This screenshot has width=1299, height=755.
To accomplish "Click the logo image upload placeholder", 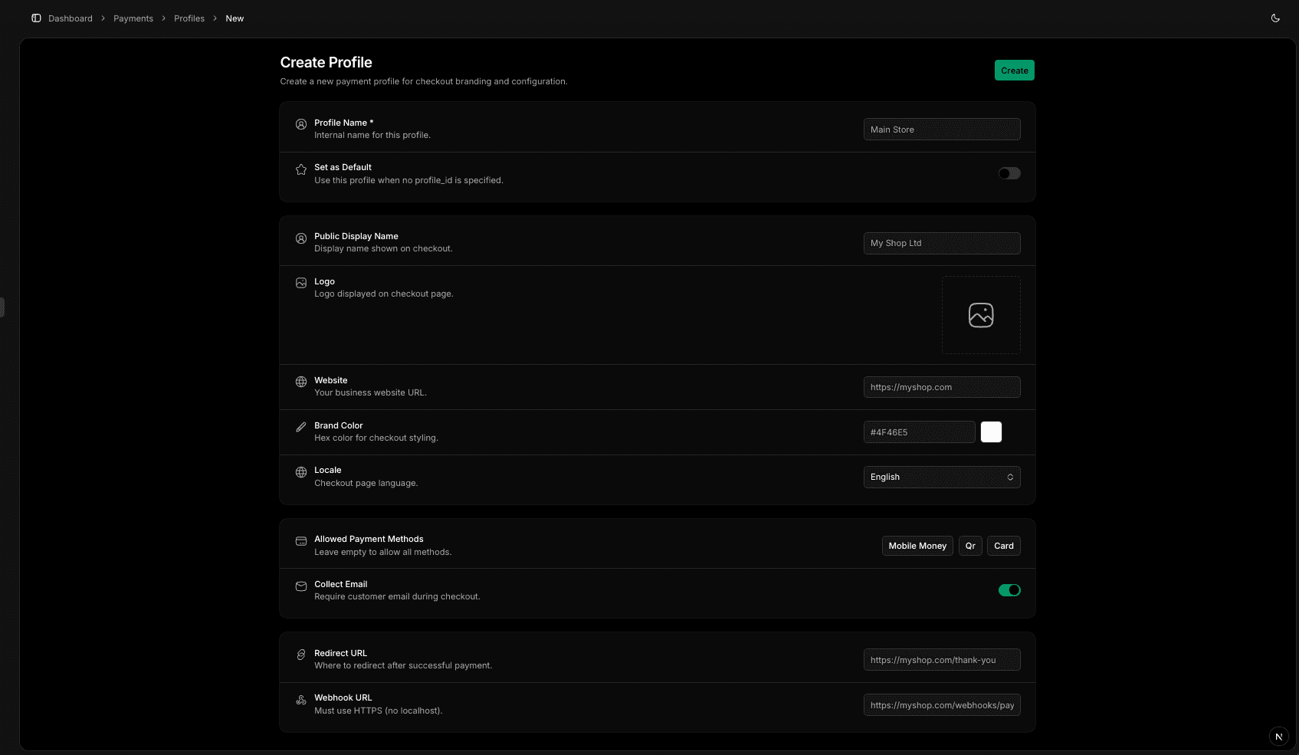I will [980, 315].
